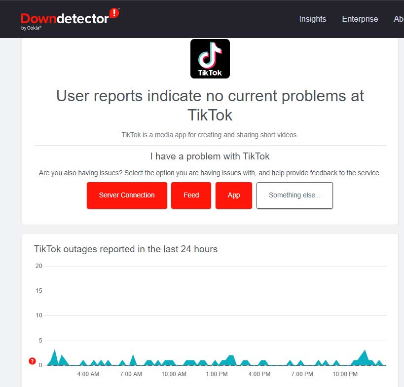This screenshot has width=404, height=387.
Task: Click the 10 value on the chart's y-axis
Action: 38,315
